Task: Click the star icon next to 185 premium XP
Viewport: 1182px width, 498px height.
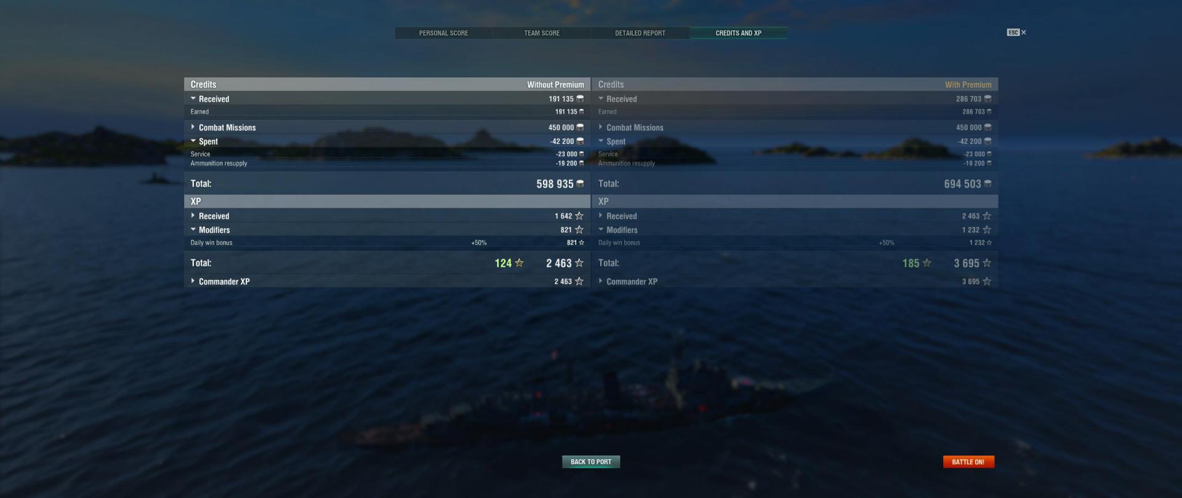Action: tap(927, 263)
